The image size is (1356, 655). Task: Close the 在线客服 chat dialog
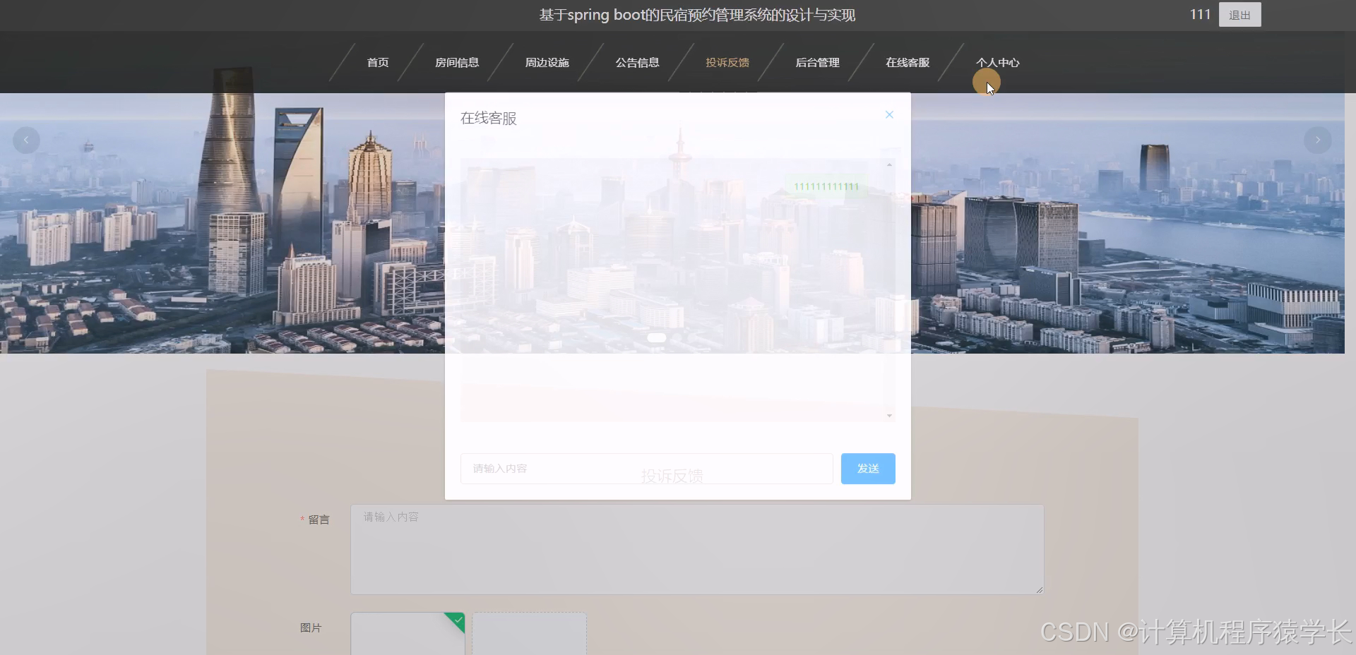(888, 114)
